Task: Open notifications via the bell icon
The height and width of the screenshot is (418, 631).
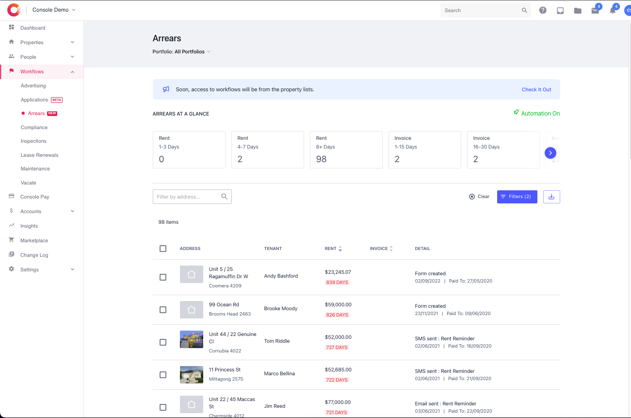Action: point(612,10)
